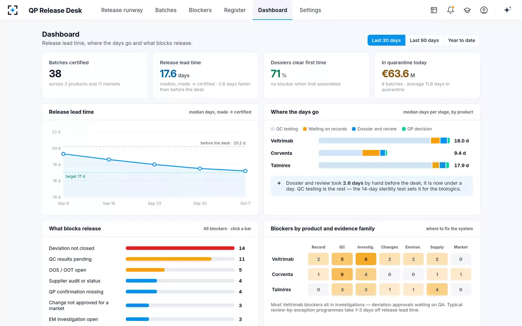522x326 pixels.
Task: Click the Deviation not closed red bar
Action: [180, 248]
